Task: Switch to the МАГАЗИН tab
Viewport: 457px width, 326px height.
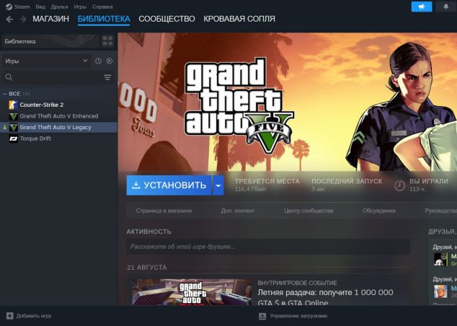Action: [50, 19]
